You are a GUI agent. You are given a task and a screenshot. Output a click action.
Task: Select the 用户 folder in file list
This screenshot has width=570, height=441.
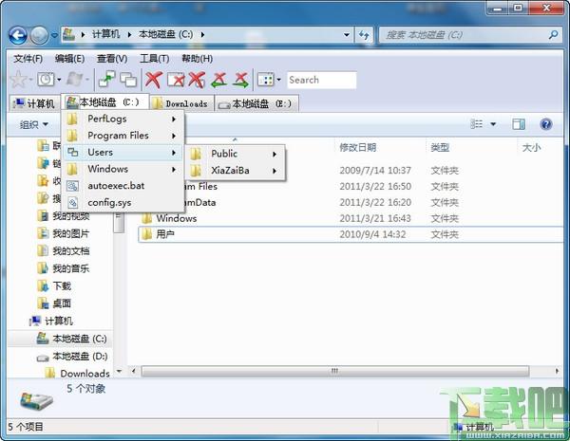pyautogui.click(x=351, y=234)
